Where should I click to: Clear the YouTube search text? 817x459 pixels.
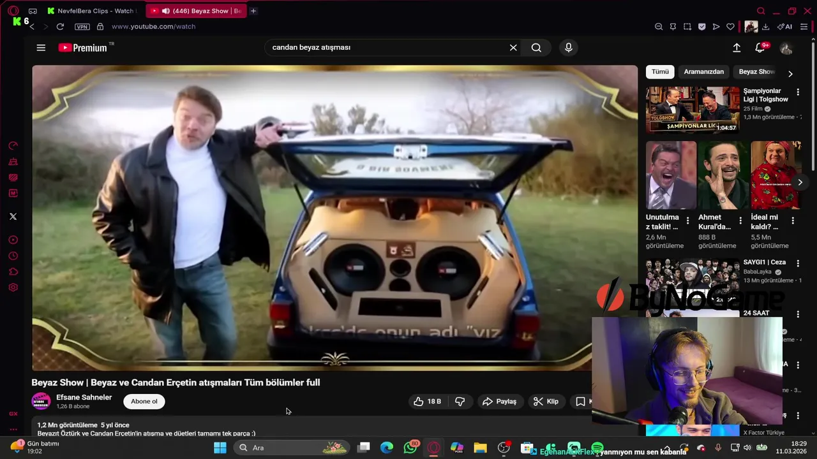coord(513,48)
